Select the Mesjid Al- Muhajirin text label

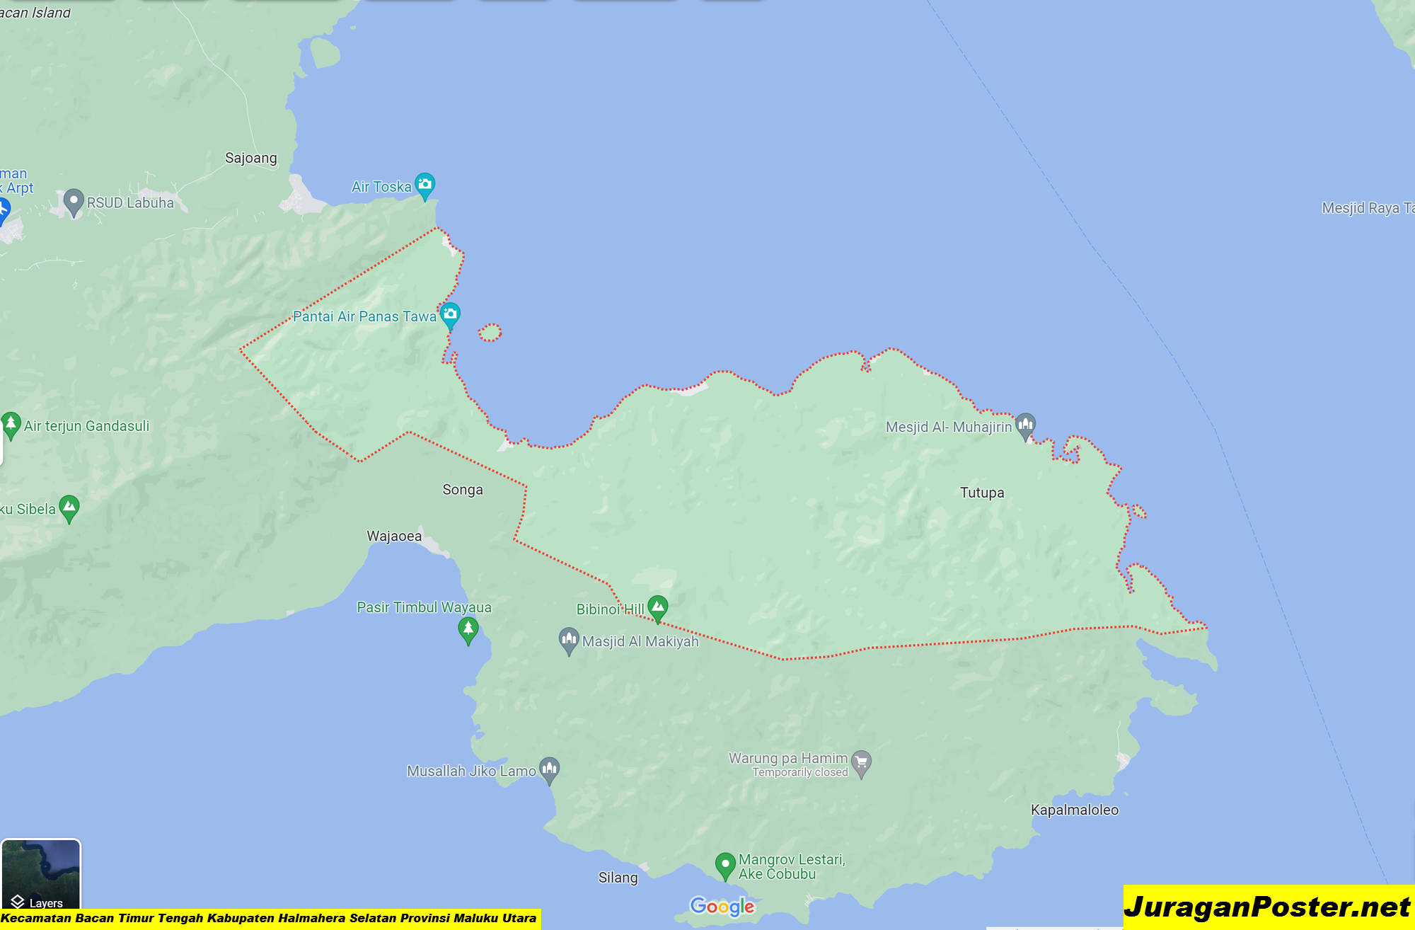(x=949, y=427)
